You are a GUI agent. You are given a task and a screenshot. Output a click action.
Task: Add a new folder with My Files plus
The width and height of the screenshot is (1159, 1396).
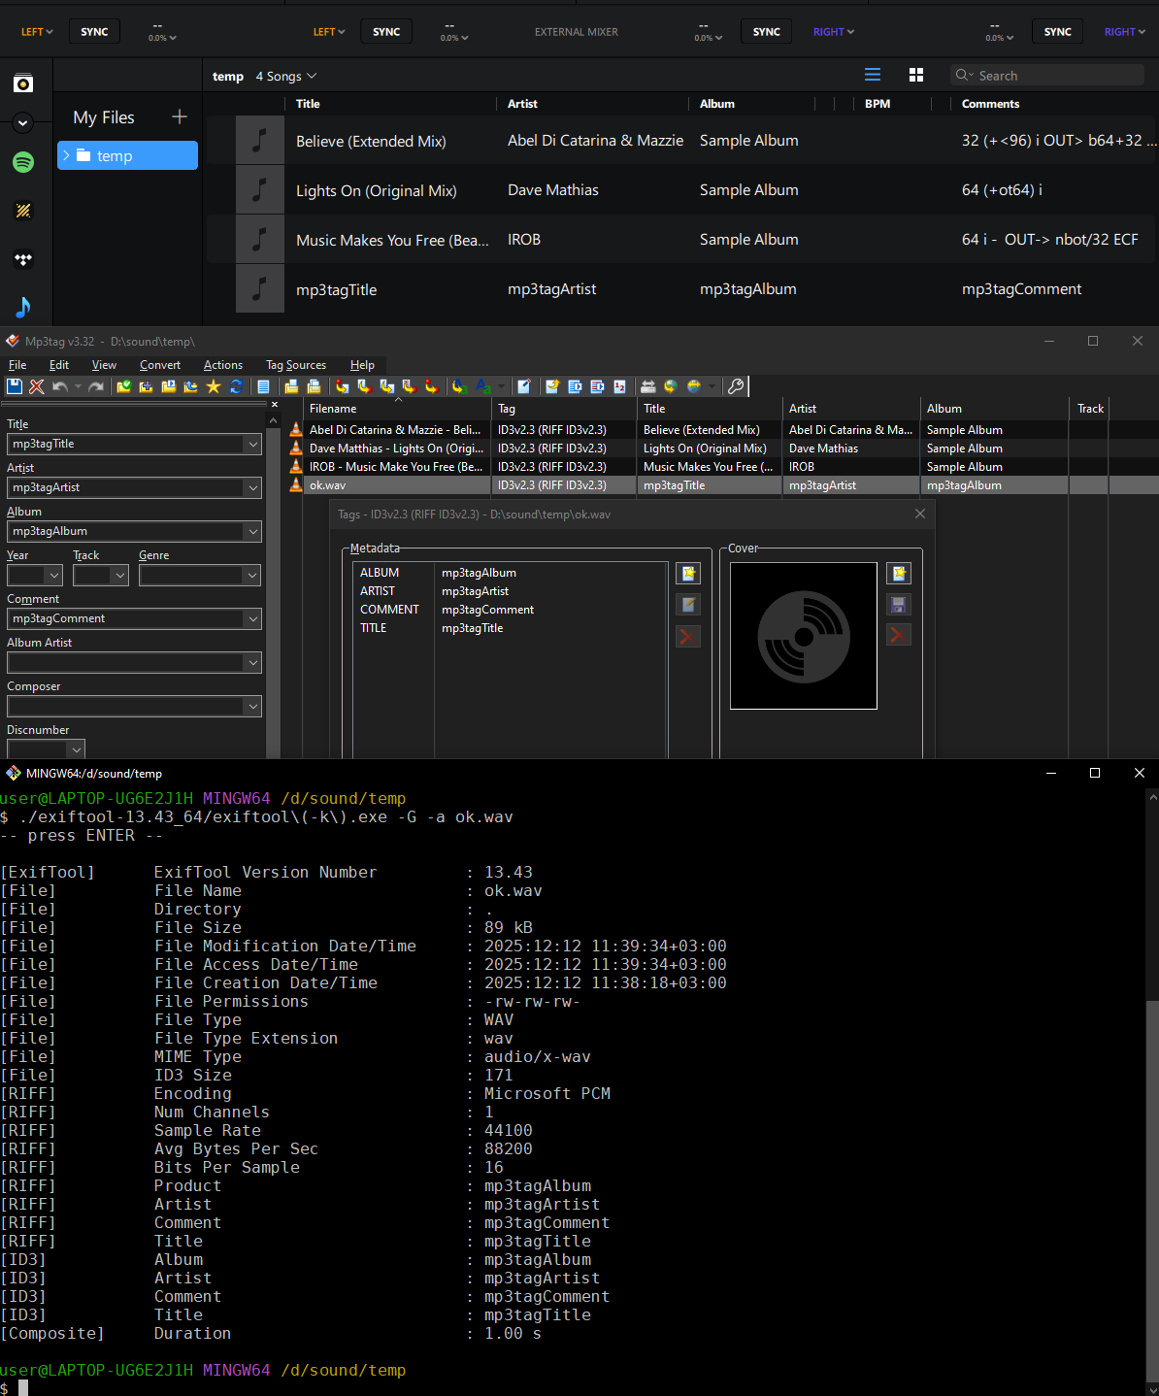coord(180,117)
